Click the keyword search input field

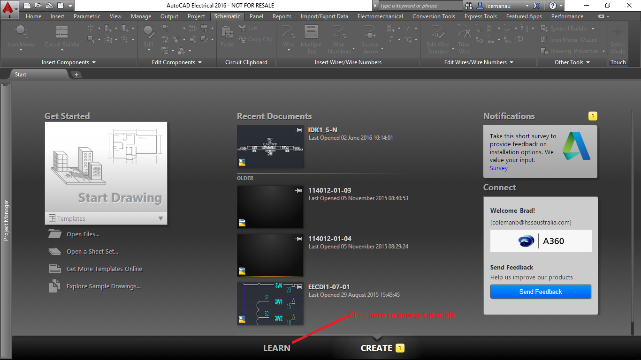420,6
